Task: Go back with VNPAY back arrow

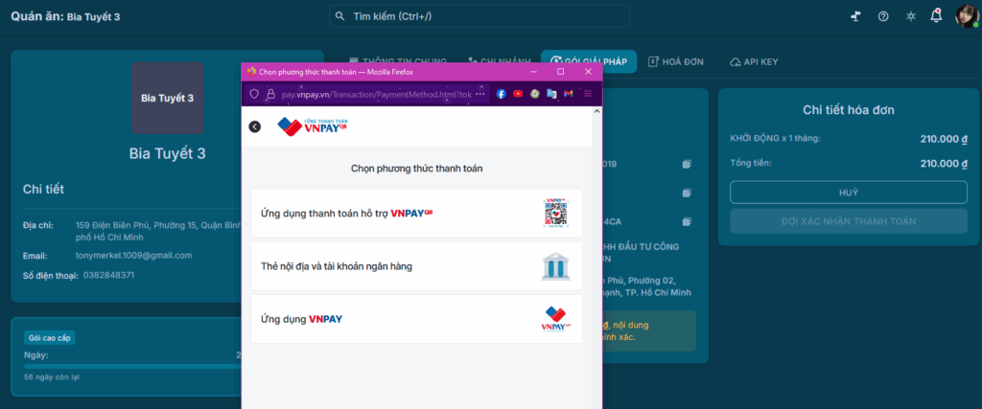Action: tap(254, 127)
